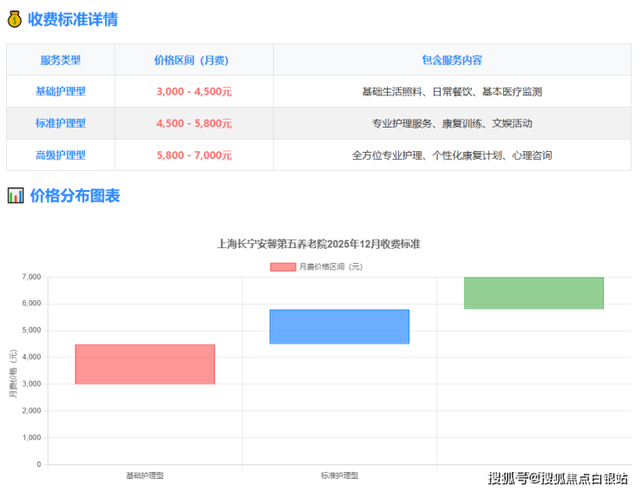Click the 收费标准详情 section heading

coord(73,19)
